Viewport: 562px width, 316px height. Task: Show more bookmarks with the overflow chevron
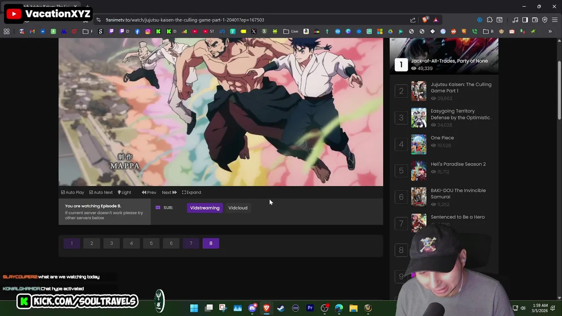point(550,32)
